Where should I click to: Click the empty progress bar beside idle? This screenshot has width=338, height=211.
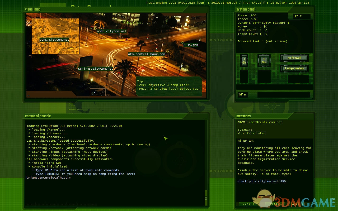(x=284, y=95)
